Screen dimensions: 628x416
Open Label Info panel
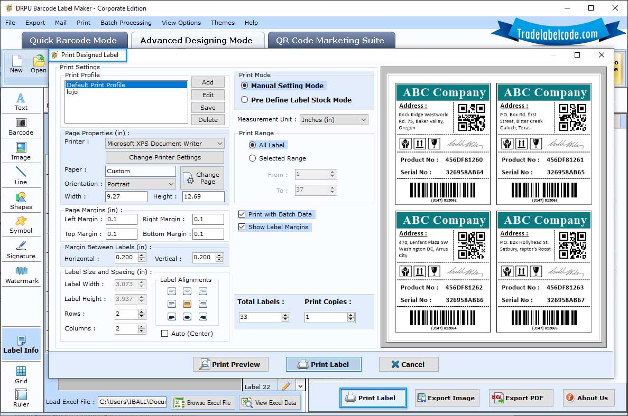(x=21, y=344)
